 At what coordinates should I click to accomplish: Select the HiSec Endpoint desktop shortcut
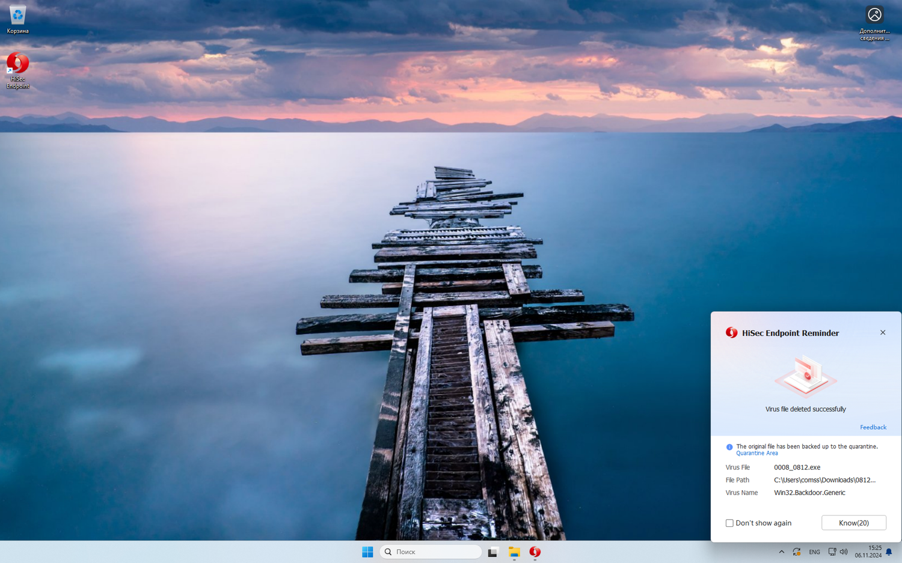pos(17,71)
